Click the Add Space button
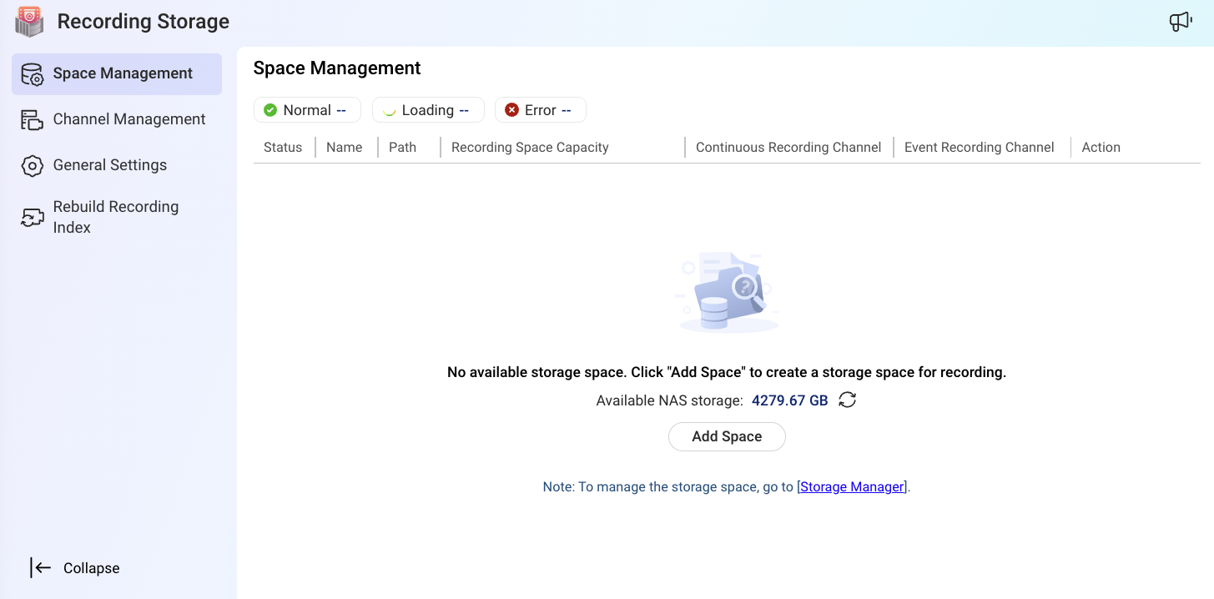 [726, 436]
